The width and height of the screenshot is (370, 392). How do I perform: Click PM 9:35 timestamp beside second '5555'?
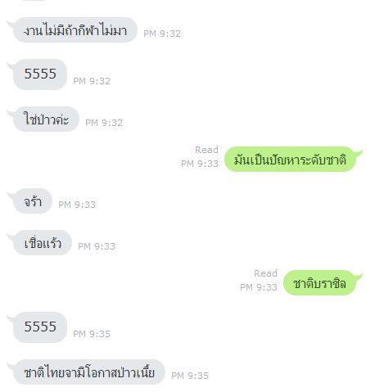click(x=92, y=334)
